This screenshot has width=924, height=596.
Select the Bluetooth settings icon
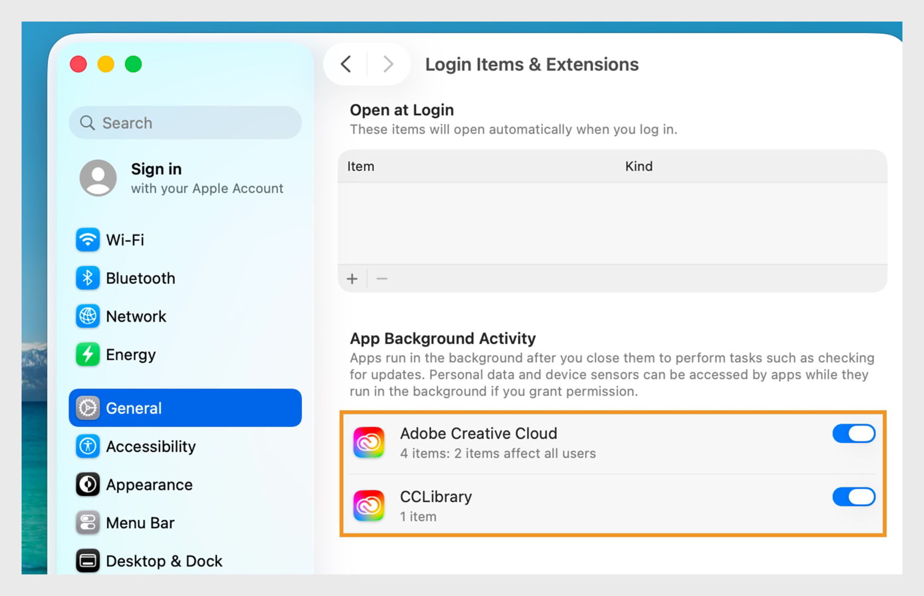tap(88, 278)
